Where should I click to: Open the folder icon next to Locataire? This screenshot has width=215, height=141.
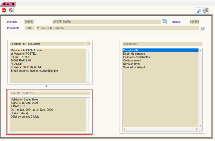(88, 44)
